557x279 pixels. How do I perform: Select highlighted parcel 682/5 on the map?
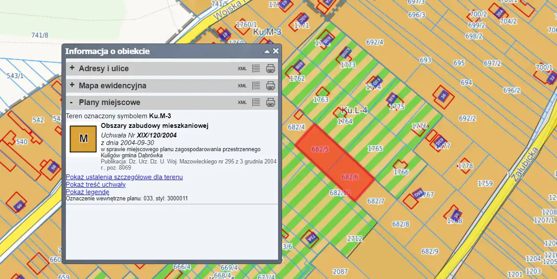tap(319, 149)
